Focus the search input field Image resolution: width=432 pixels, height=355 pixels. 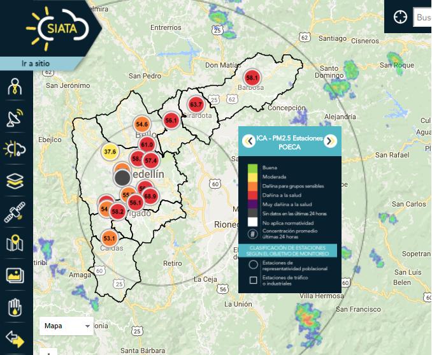point(422,17)
